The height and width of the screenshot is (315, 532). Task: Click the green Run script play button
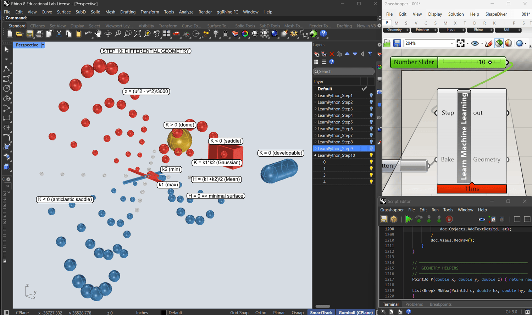[x=409, y=219]
